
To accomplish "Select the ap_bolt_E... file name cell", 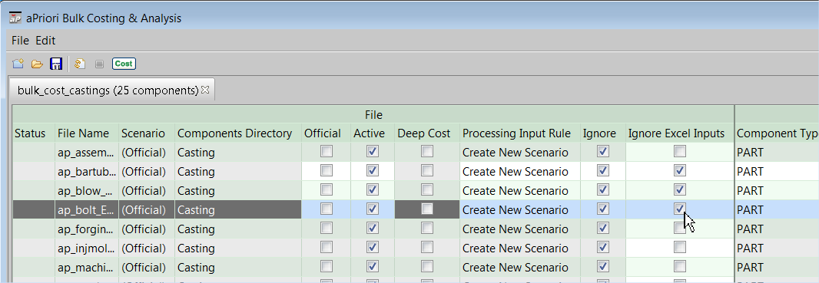I will click(x=87, y=209).
